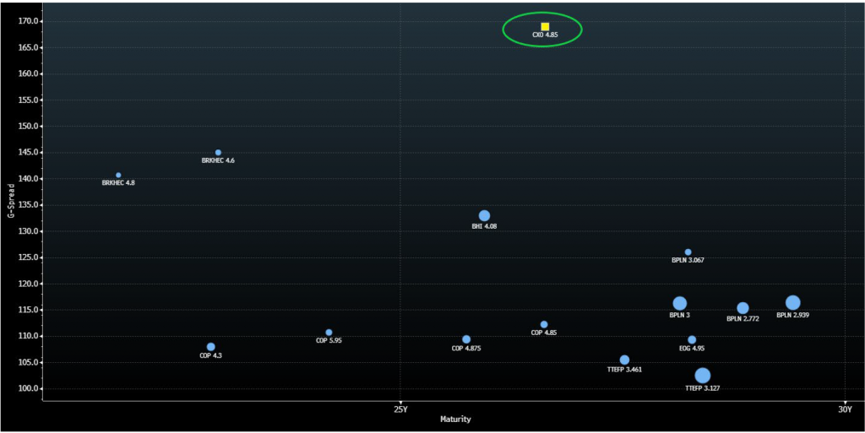
Task: Click the BPLN 2.939 bubble
Action: pyautogui.click(x=793, y=303)
